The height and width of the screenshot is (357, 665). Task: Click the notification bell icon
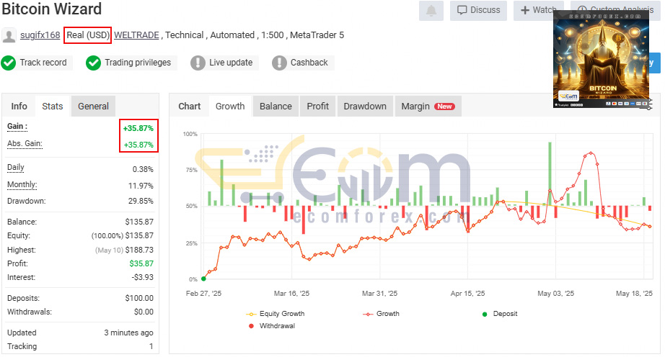pyautogui.click(x=431, y=10)
